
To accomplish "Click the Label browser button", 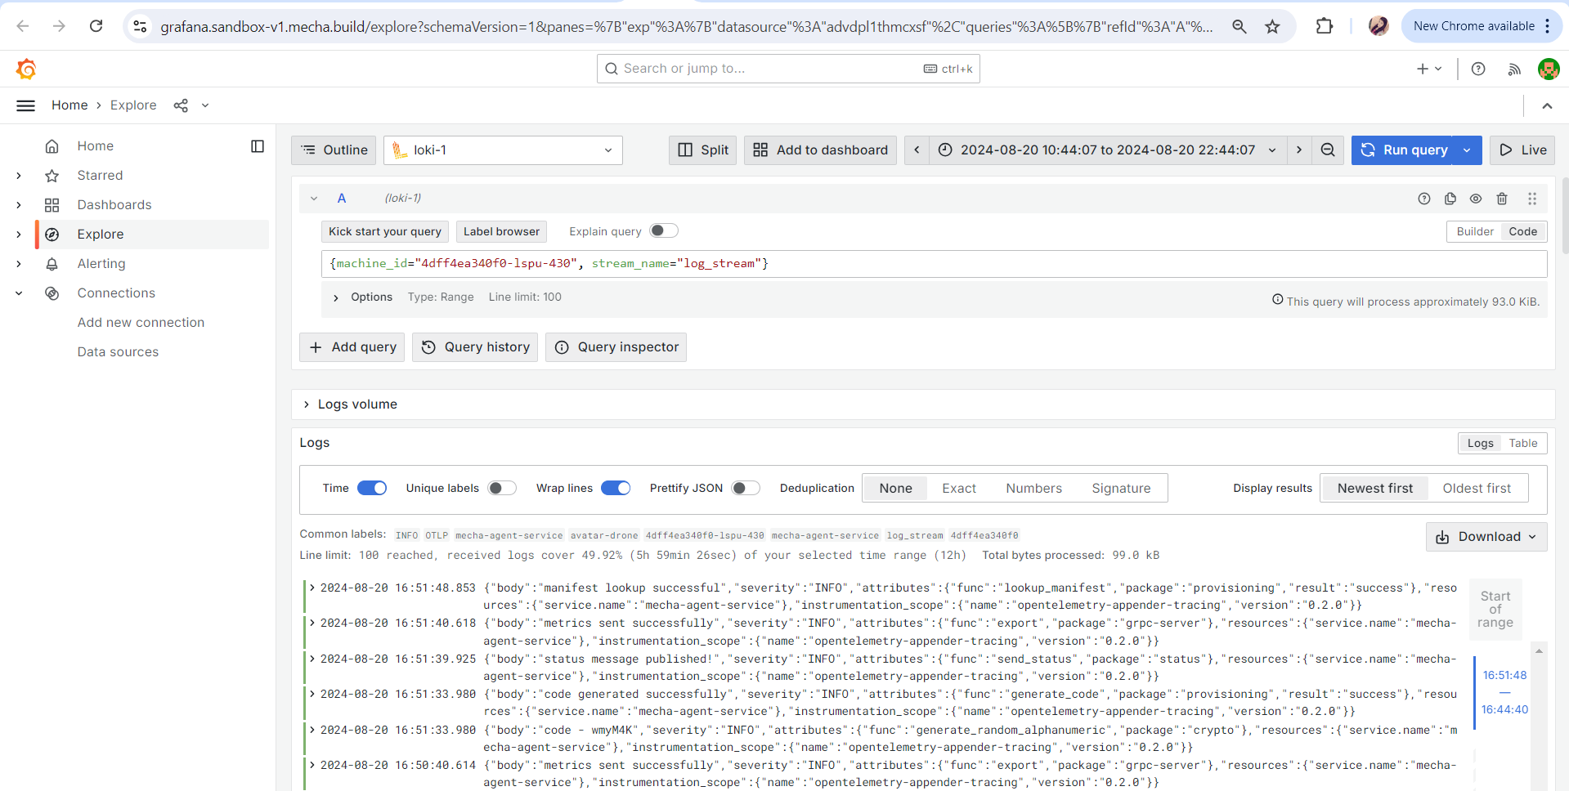I will pos(501,232).
